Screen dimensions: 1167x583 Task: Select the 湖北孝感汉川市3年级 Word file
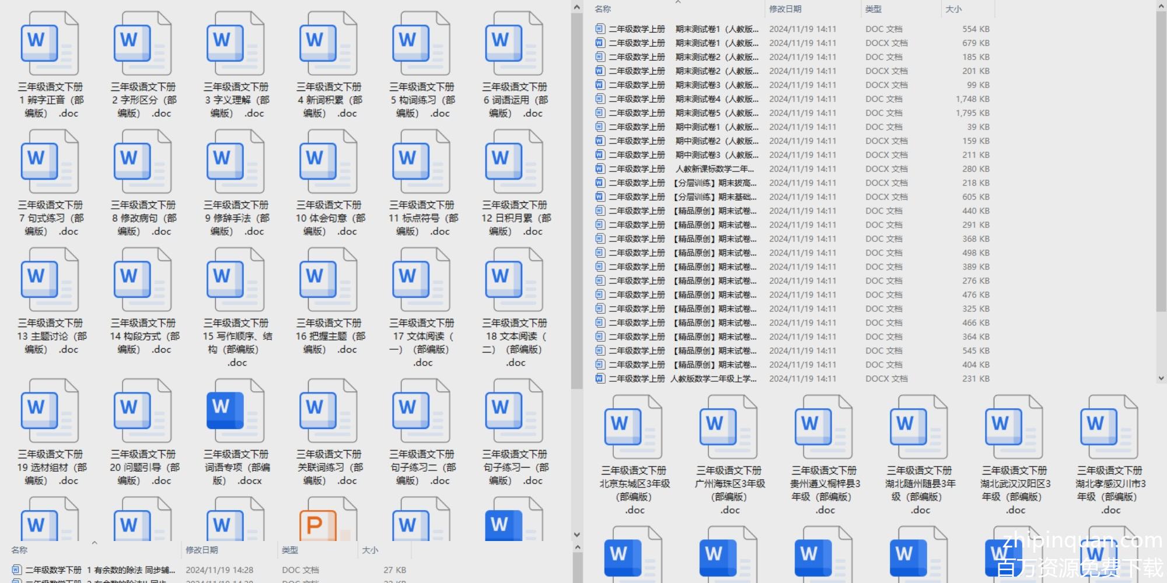(1109, 428)
